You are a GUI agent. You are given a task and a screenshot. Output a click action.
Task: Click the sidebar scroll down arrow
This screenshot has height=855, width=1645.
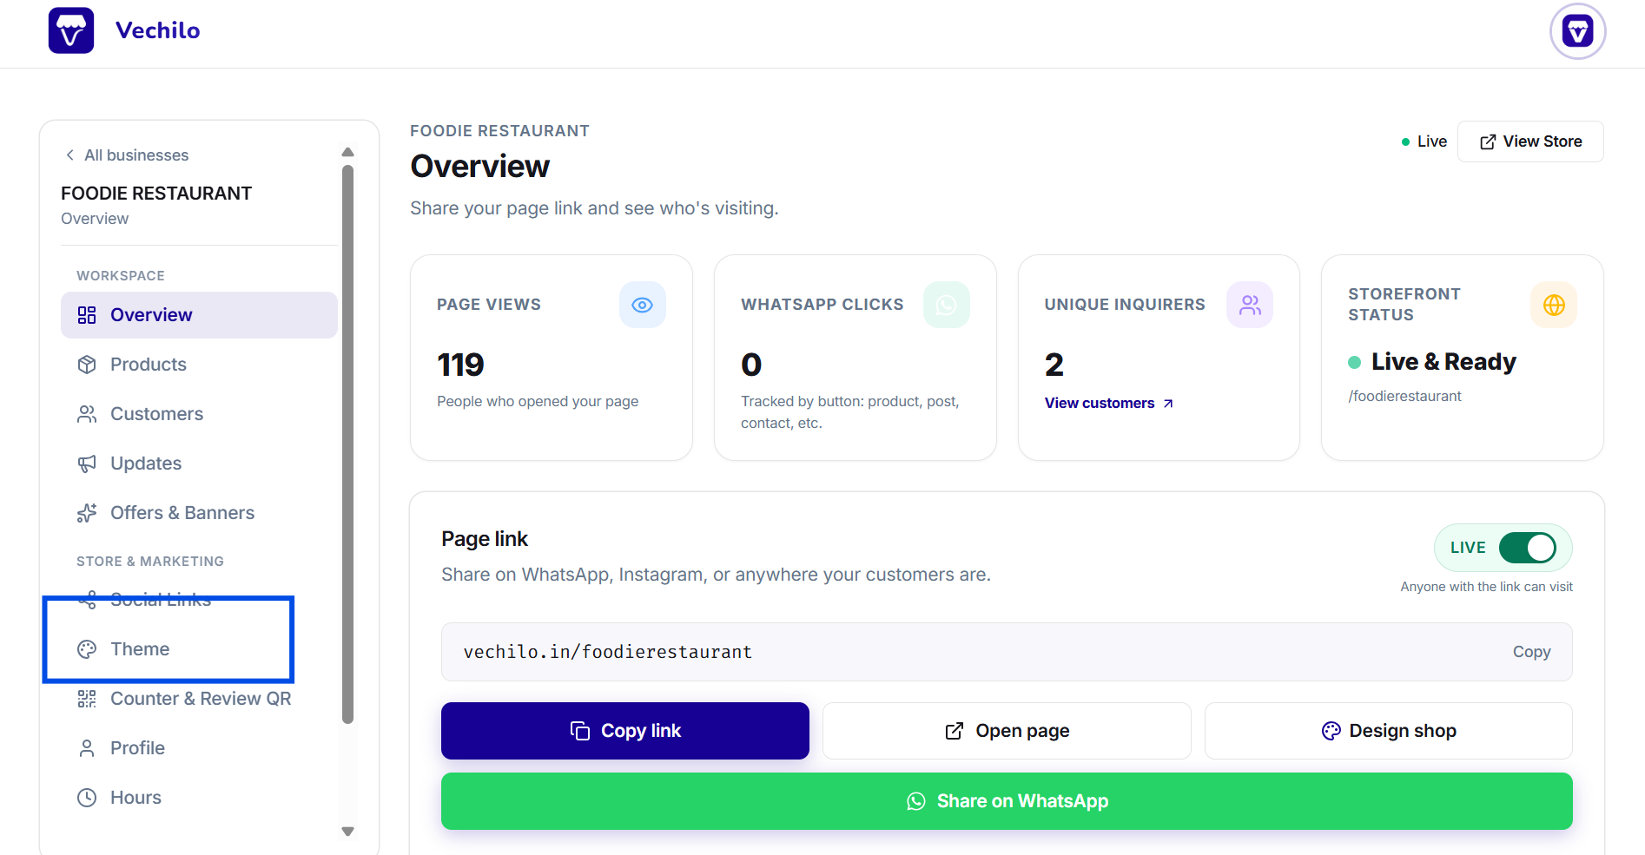pos(347,832)
